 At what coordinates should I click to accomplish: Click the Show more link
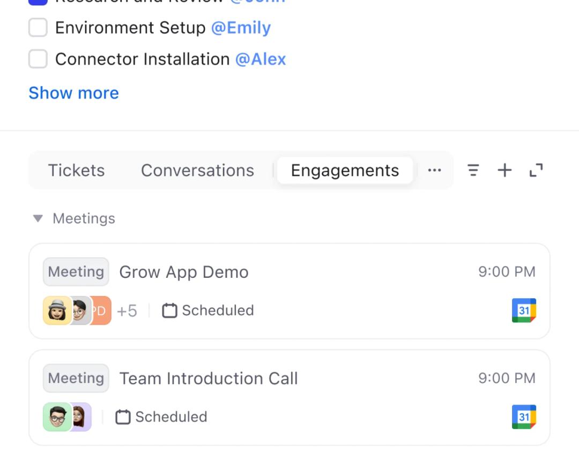(x=73, y=93)
